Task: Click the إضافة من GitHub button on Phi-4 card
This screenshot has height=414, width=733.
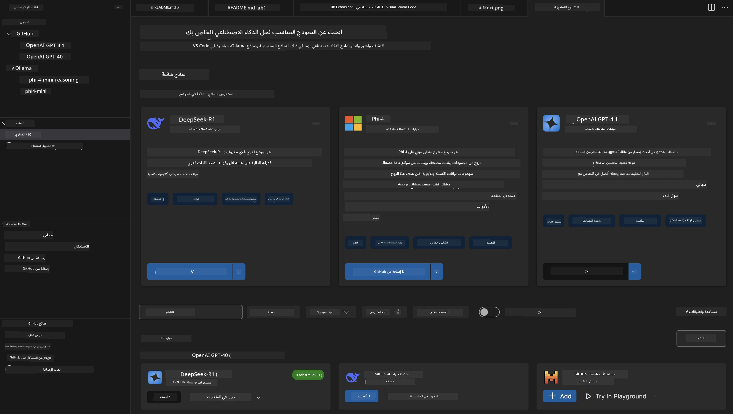Action: tap(387, 272)
